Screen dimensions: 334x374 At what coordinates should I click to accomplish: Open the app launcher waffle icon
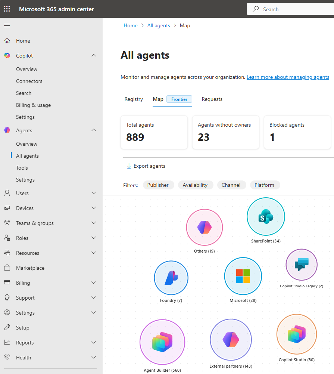7,9
